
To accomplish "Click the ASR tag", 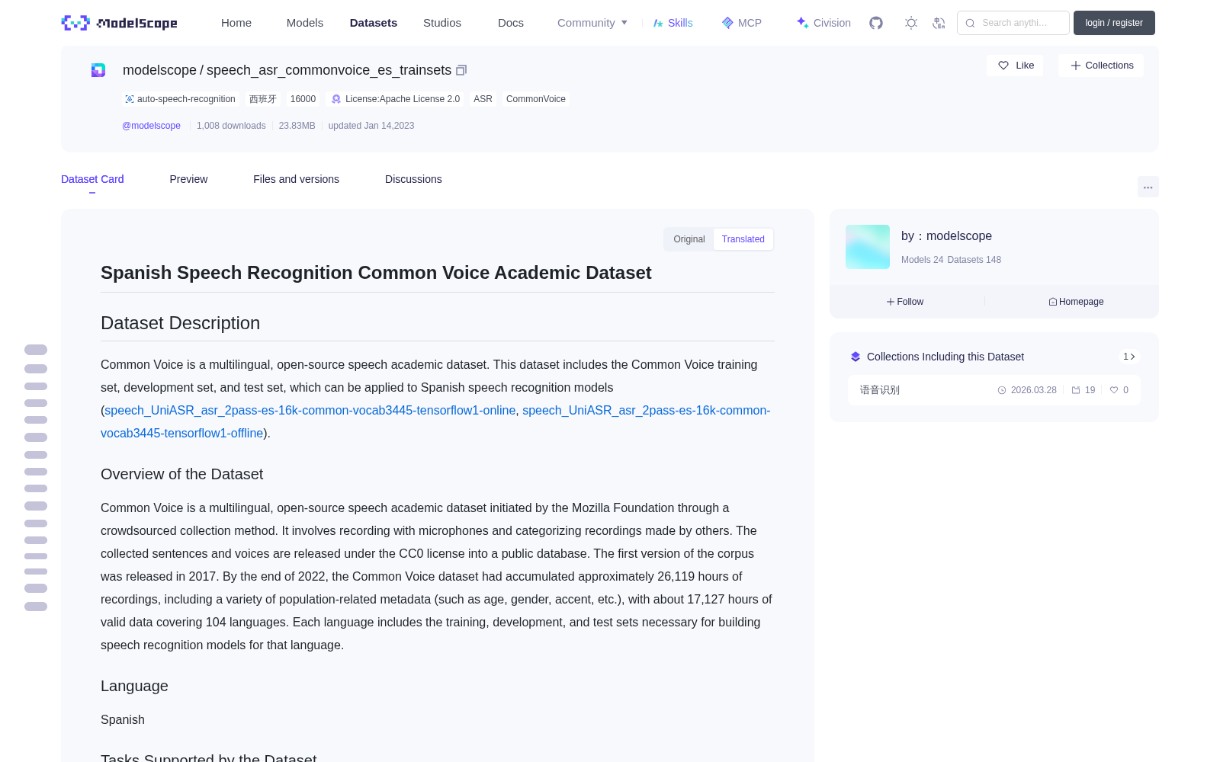I will click(x=483, y=99).
